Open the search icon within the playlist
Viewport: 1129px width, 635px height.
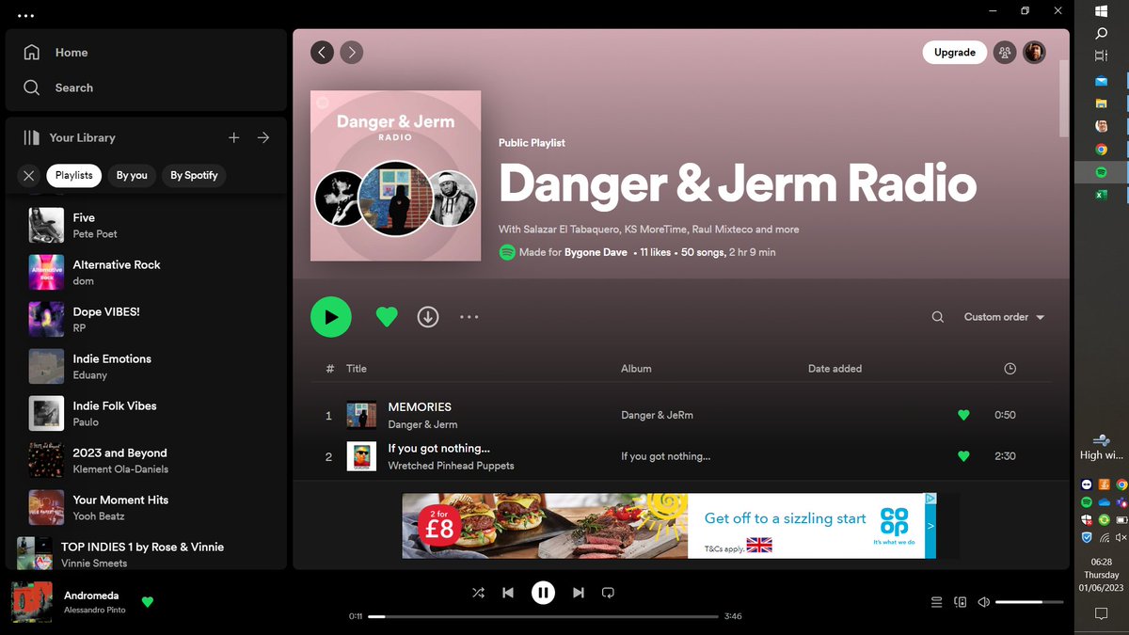[x=937, y=317]
